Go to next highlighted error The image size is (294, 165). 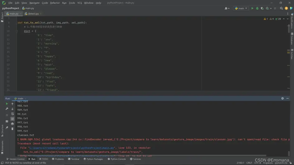click(288, 19)
